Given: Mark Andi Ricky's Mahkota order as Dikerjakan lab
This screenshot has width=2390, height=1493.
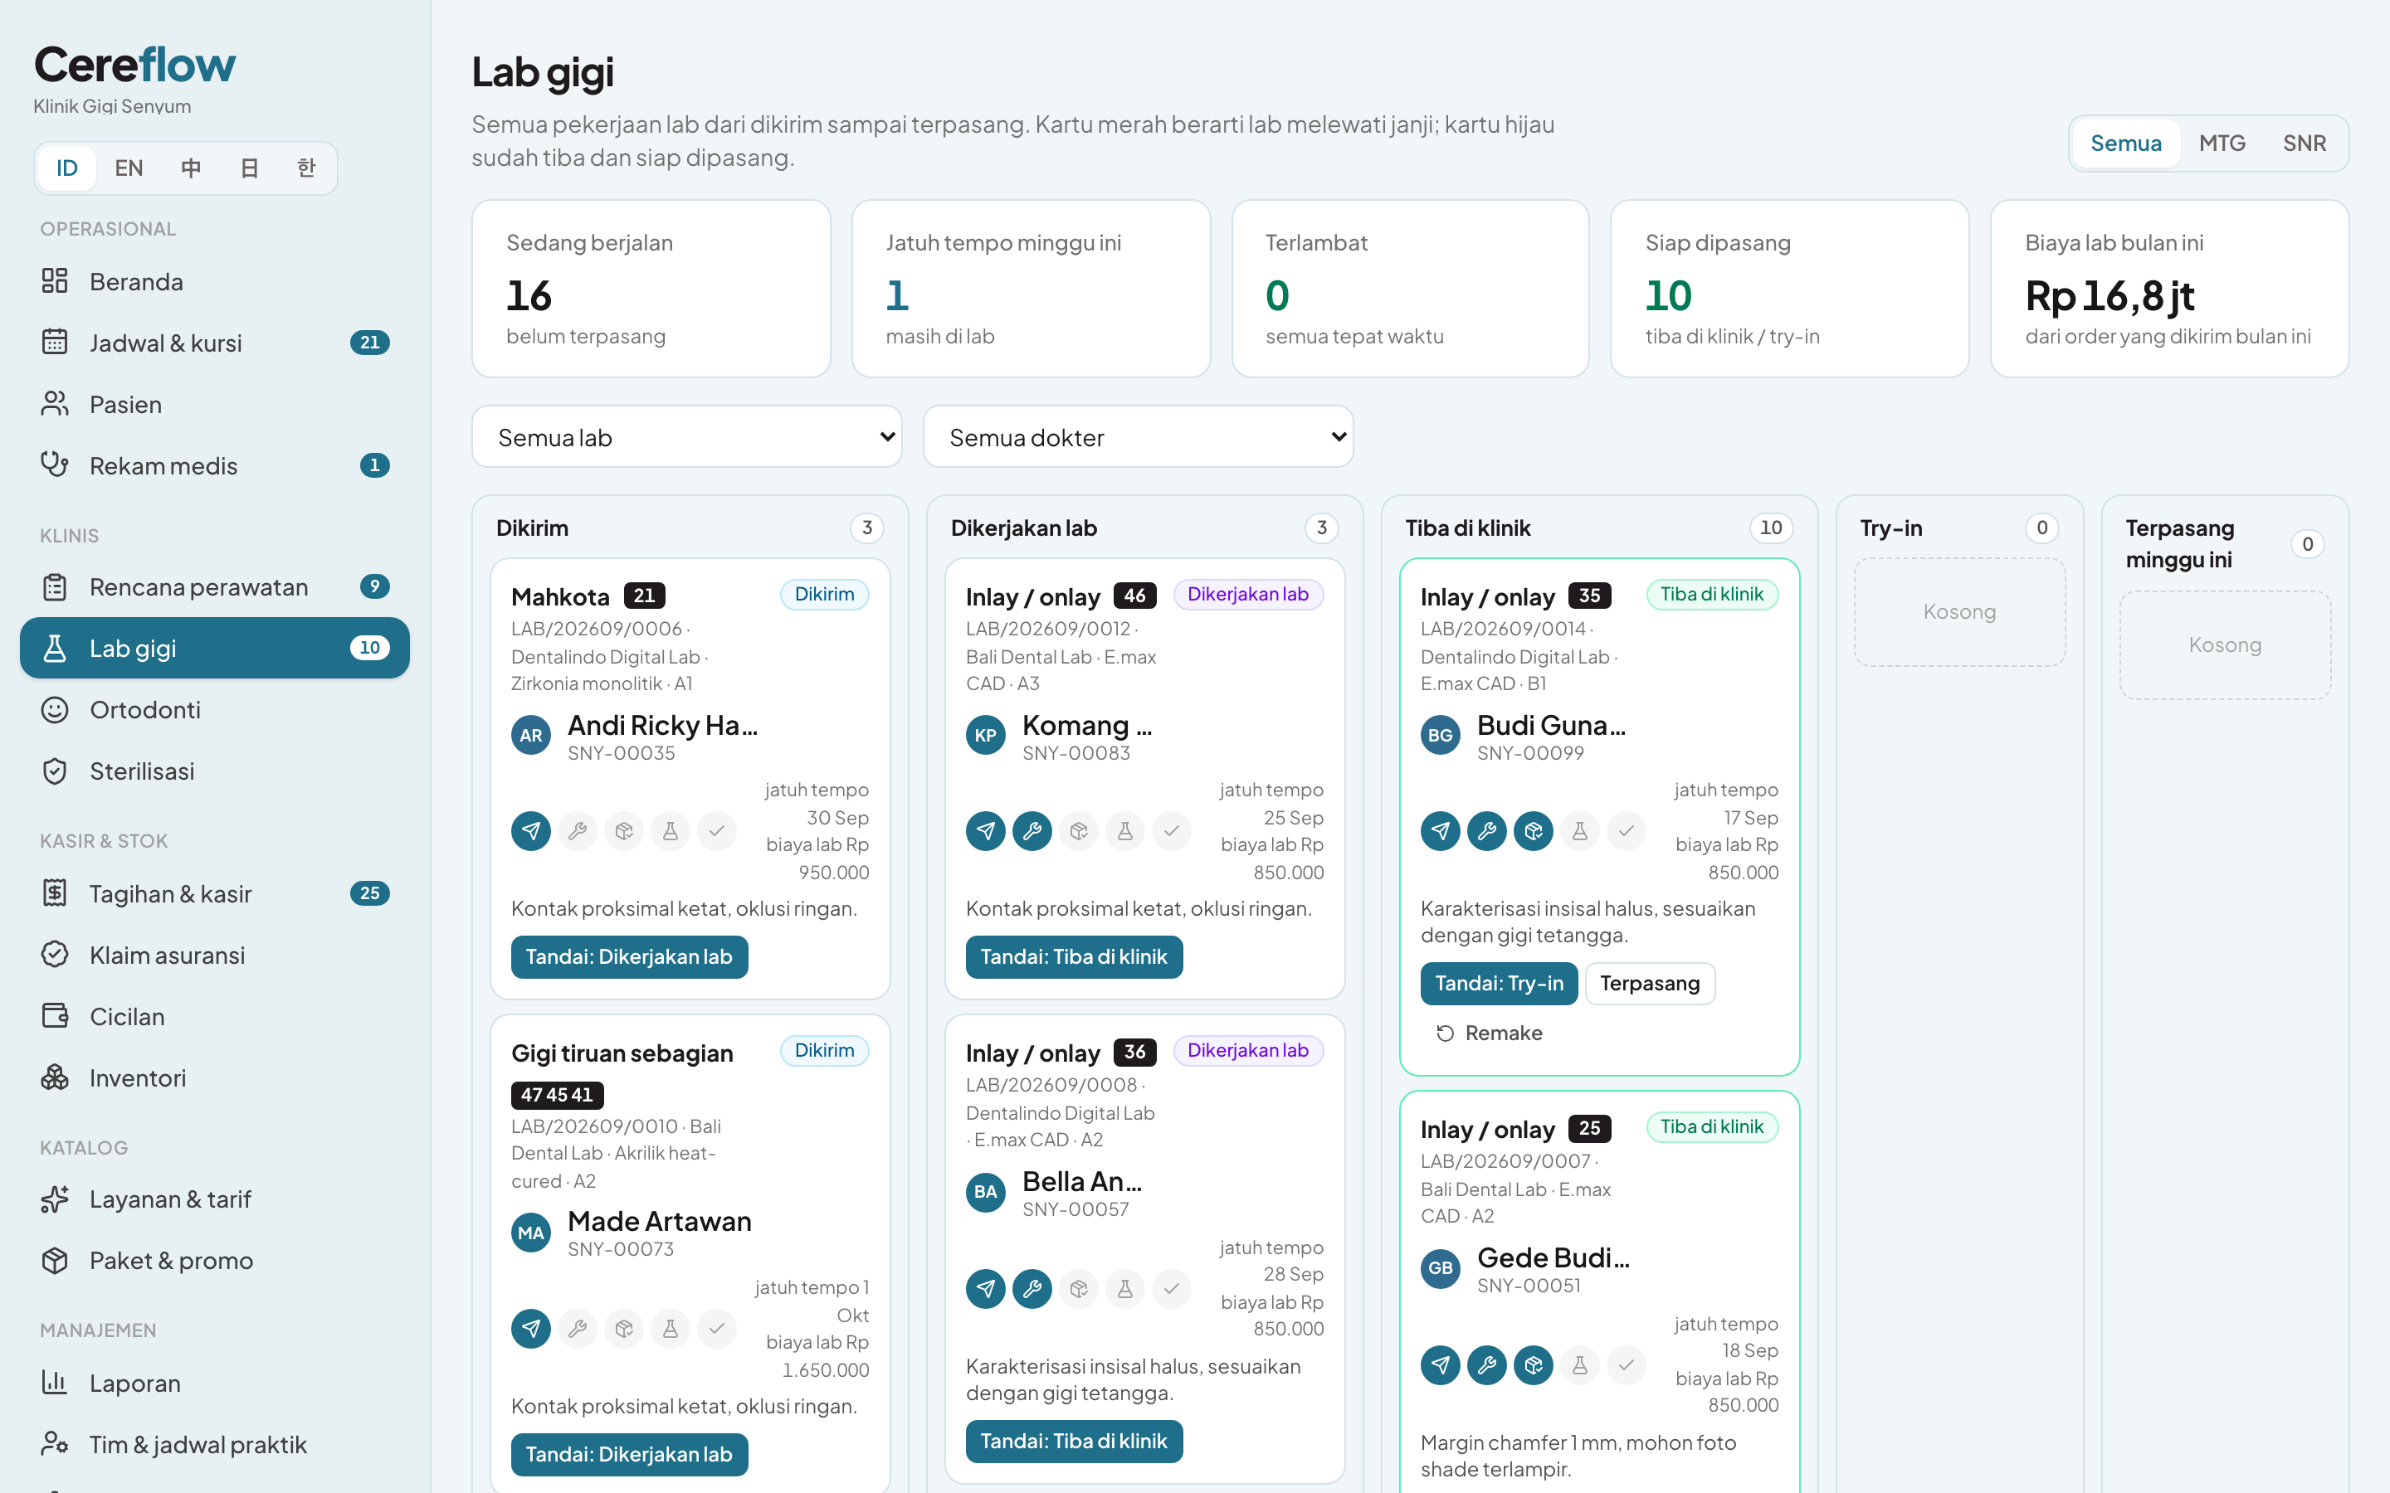Looking at the screenshot, I should pos(629,957).
